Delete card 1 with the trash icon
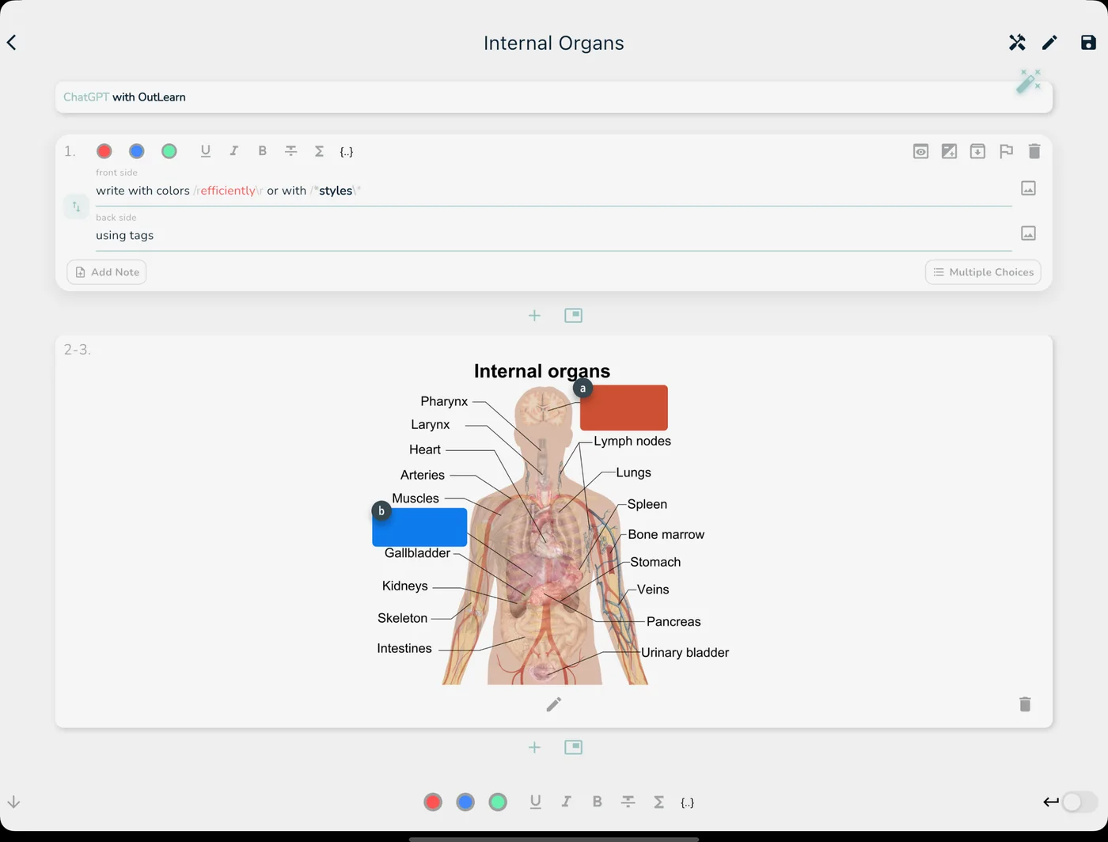Image resolution: width=1108 pixels, height=842 pixels. point(1034,151)
